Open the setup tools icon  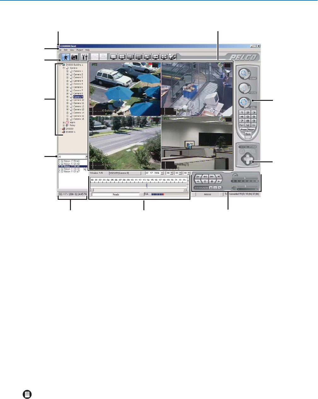click(x=84, y=57)
